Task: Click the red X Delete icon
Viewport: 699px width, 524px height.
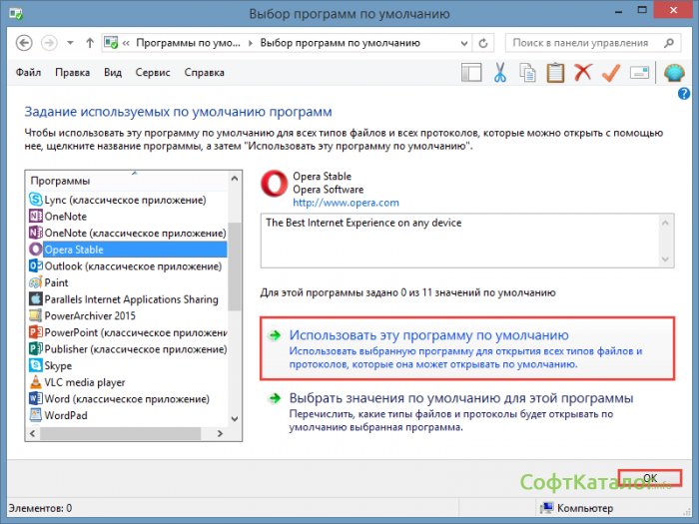Action: point(583,72)
